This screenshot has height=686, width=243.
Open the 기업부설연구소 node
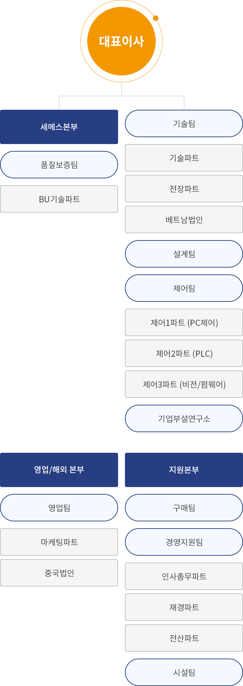pyautogui.click(x=184, y=418)
